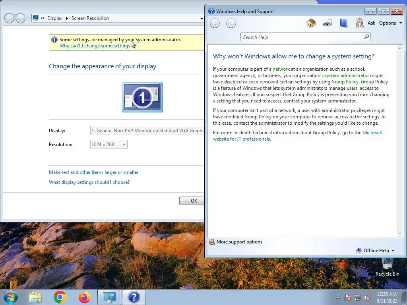The width and height of the screenshot is (407, 305).
Task: Switch to Help and Support taskbar button
Action: click(134, 297)
